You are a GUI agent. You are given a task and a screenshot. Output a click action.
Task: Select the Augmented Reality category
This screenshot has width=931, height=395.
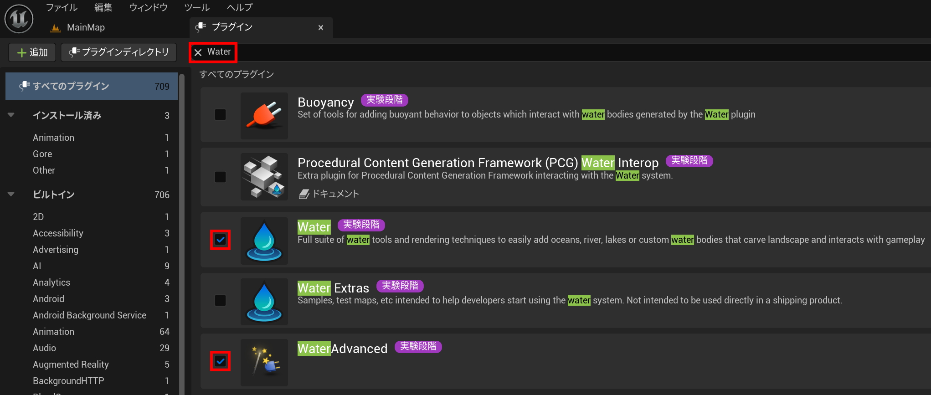(71, 364)
